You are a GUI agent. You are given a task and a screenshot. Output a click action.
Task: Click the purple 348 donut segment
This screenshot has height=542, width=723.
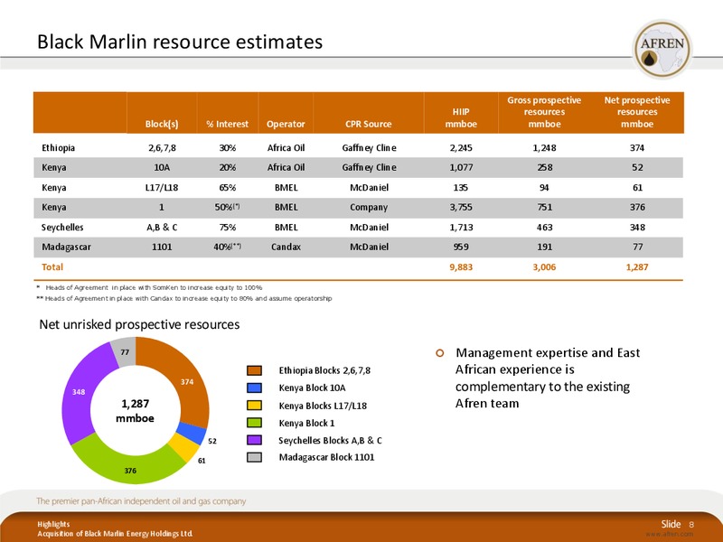pos(80,392)
